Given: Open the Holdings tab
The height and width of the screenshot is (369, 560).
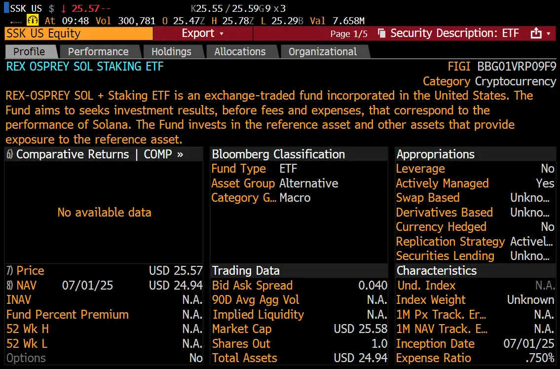Looking at the screenshot, I should [x=172, y=51].
